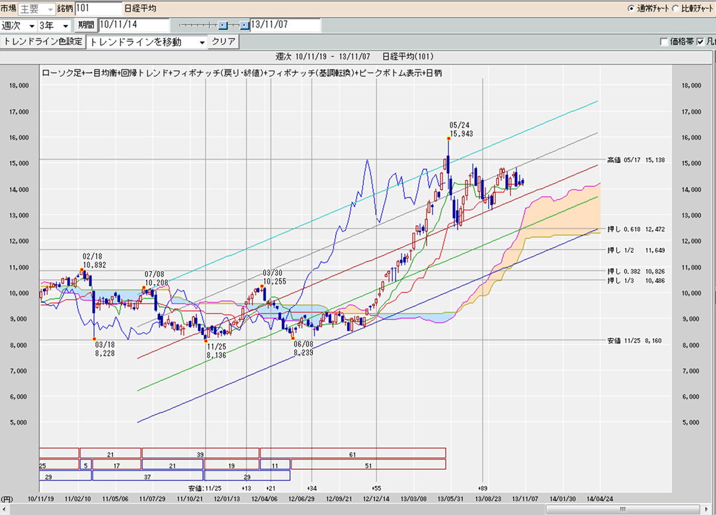Click the +13 day-count marker
This screenshot has height=515, width=716.
coord(246,489)
